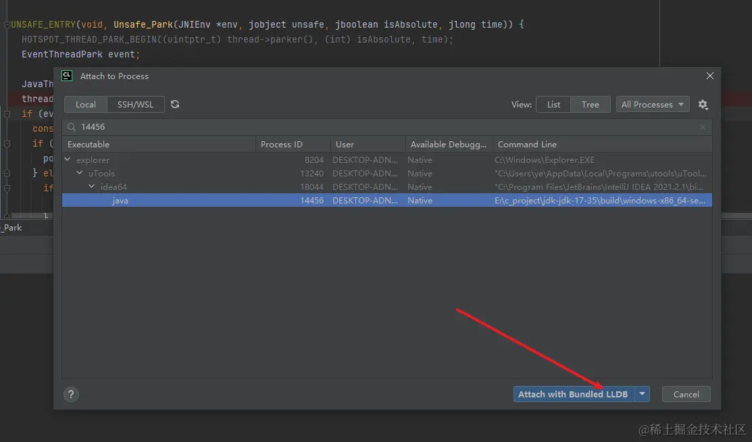Click the DESKTOP-ADN user cell in explorer row
The image size is (752, 442).
[365, 159]
